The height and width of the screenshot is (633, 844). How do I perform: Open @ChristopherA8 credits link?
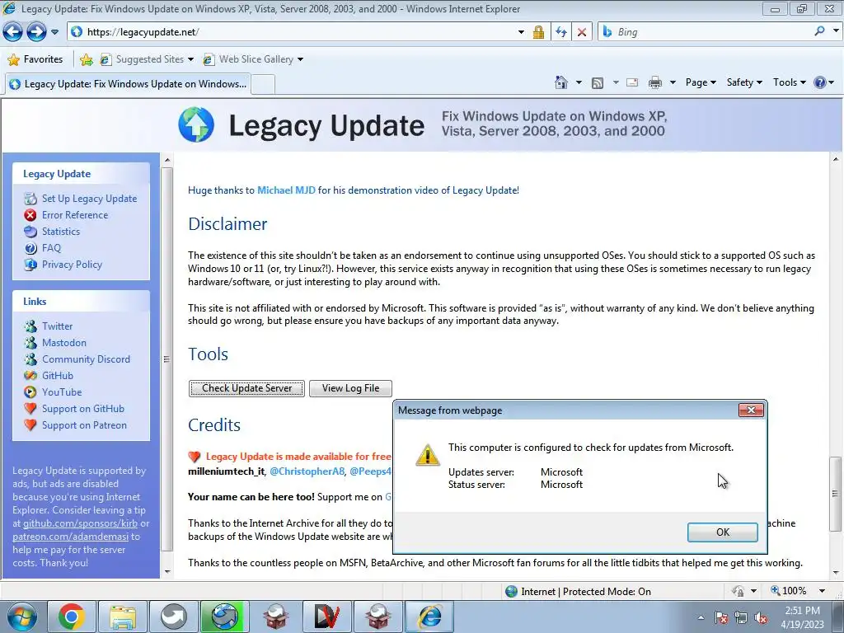[x=307, y=471]
